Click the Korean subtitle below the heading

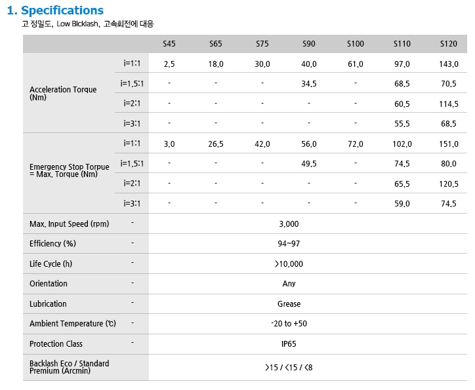click(88, 24)
